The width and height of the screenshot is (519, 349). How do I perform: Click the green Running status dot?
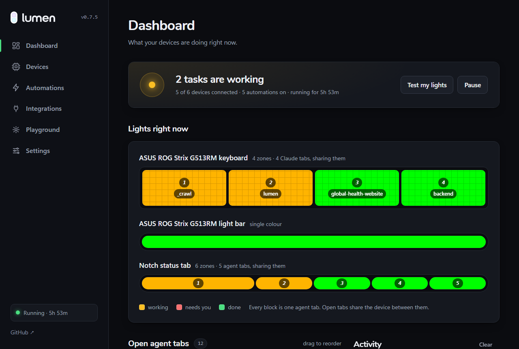(18, 312)
